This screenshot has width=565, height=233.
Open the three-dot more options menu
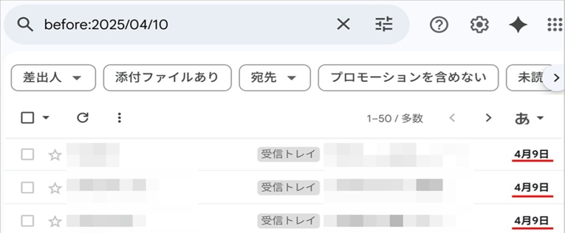click(x=119, y=118)
